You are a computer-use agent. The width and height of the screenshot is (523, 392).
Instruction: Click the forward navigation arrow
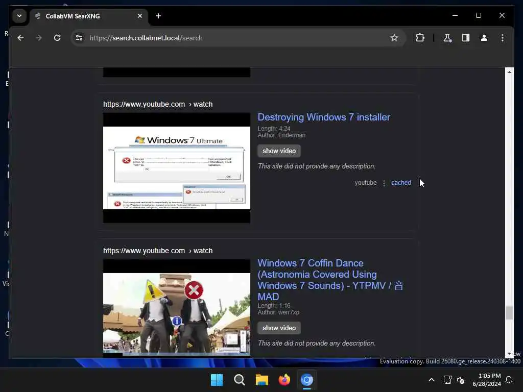(39, 38)
